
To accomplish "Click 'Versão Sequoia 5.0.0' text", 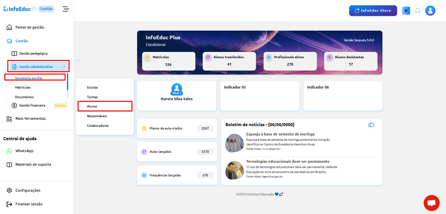I will tap(359, 40).
